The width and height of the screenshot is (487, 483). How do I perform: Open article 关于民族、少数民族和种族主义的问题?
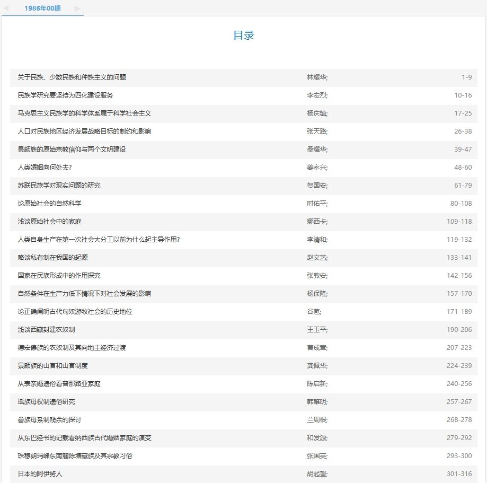coord(72,77)
